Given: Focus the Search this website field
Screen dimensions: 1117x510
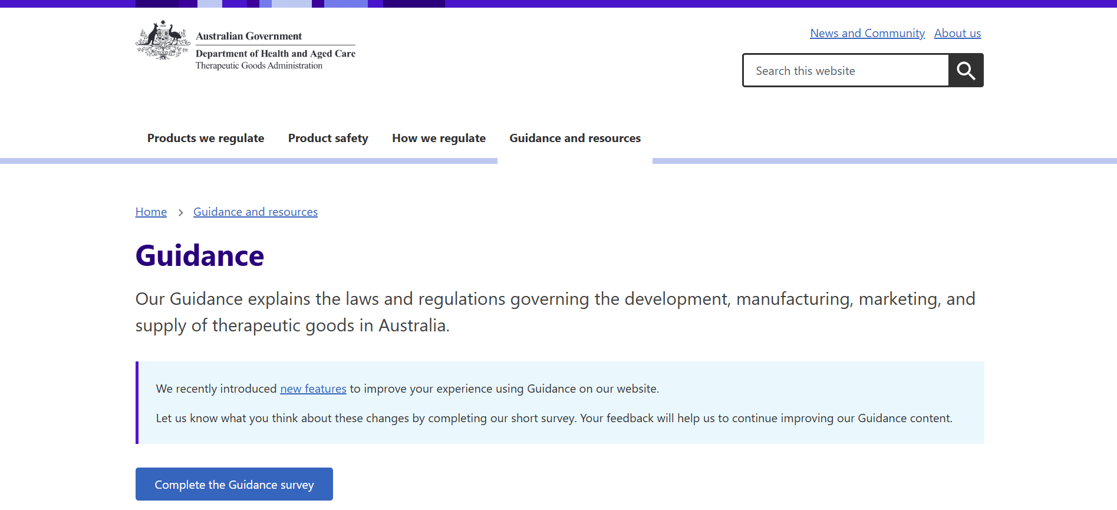Looking at the screenshot, I should tap(846, 71).
